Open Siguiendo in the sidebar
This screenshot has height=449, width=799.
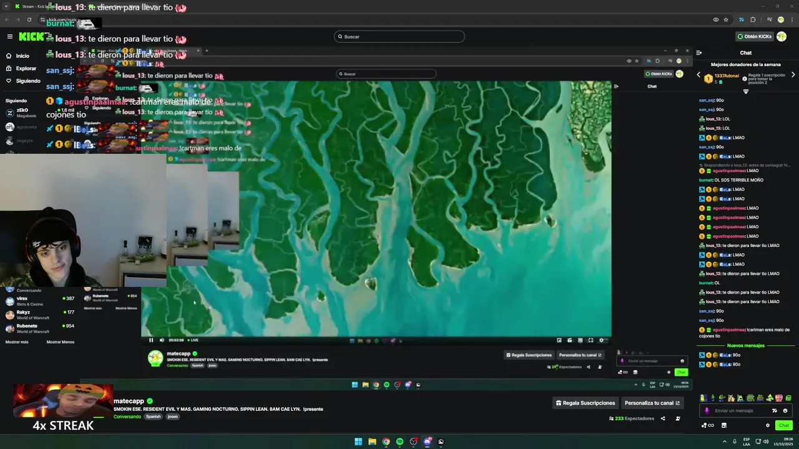24,81
